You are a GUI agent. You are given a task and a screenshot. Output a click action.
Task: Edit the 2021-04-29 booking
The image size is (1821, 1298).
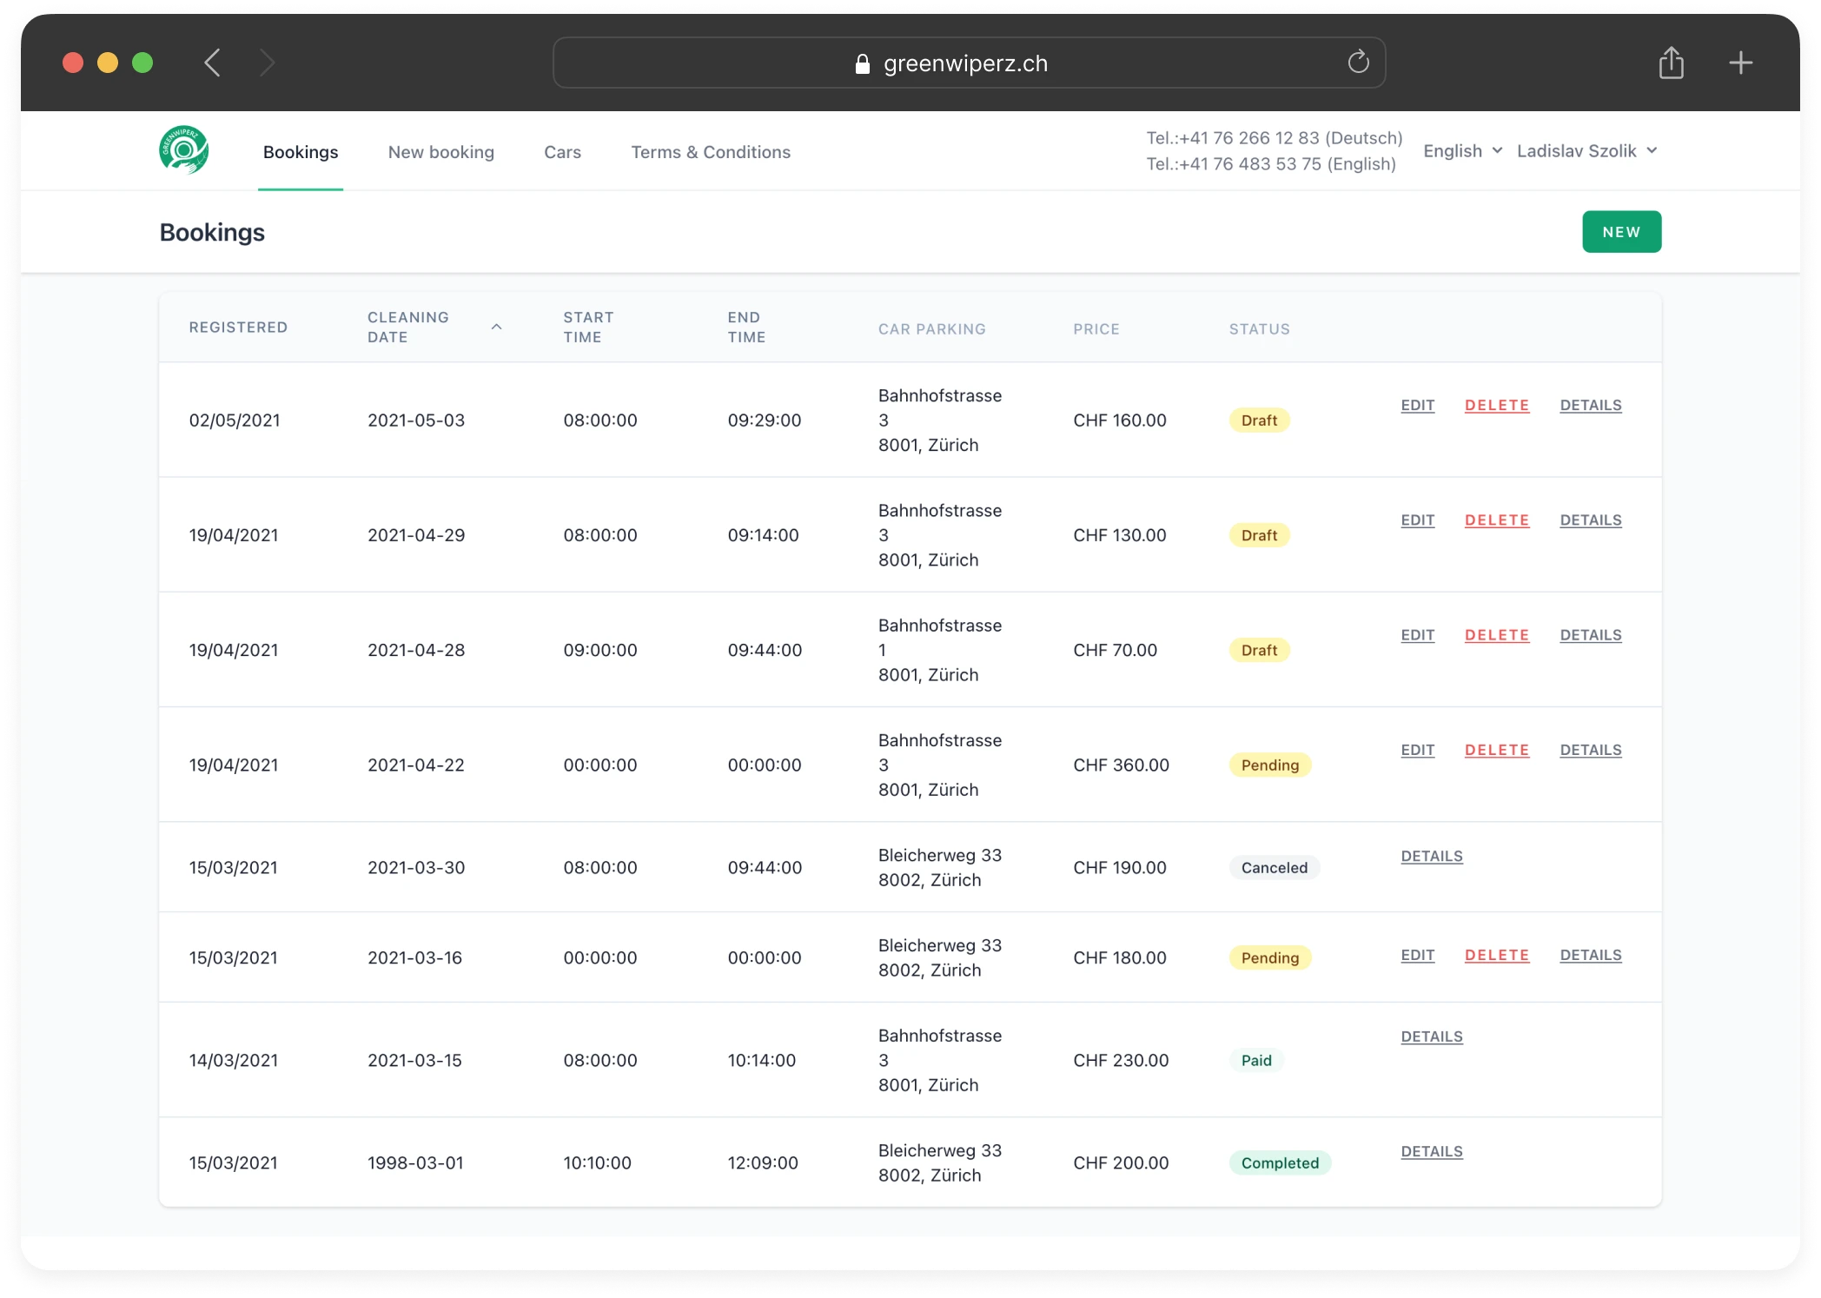[x=1417, y=520]
